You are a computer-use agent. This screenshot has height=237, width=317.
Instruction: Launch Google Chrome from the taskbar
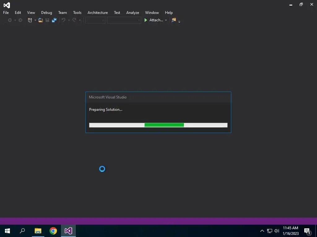tap(53, 231)
